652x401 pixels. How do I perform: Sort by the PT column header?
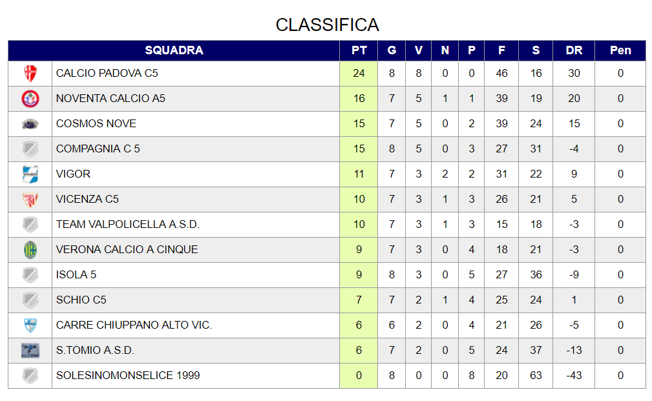coord(359,51)
